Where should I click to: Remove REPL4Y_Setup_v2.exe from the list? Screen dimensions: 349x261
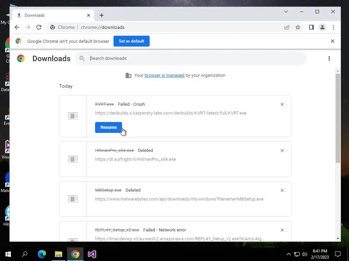pos(282,230)
